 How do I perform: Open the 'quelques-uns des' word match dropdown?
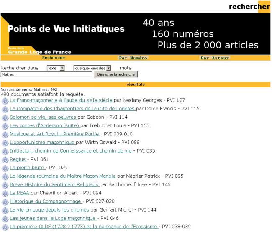click(92, 68)
